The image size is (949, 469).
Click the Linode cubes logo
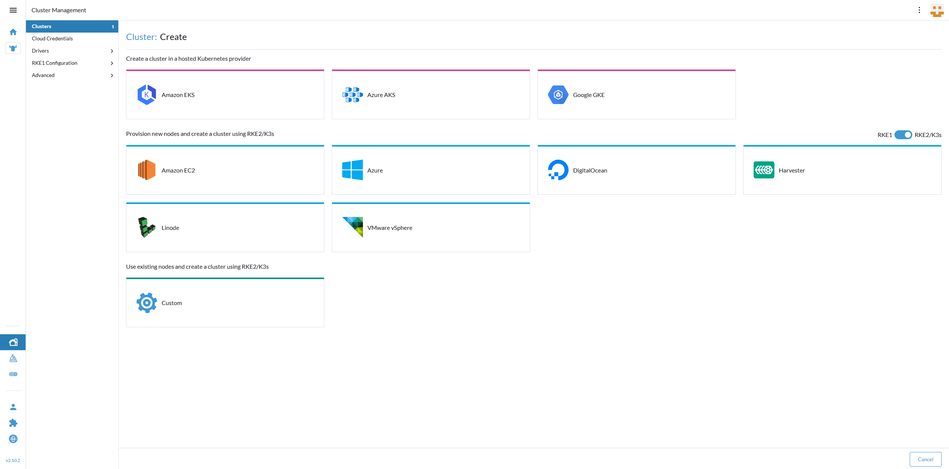(x=146, y=227)
